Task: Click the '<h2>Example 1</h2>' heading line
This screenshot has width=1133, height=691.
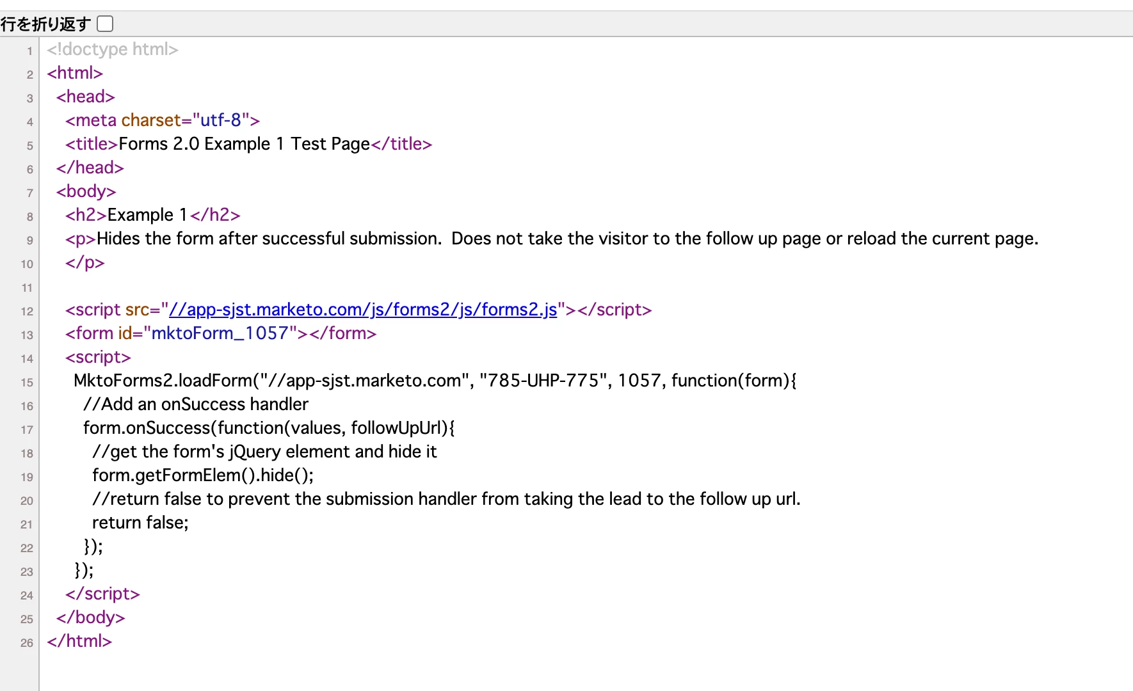Action: (153, 215)
